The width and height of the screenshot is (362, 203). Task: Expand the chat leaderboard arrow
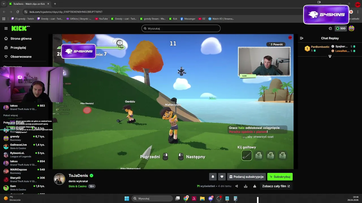(330, 56)
